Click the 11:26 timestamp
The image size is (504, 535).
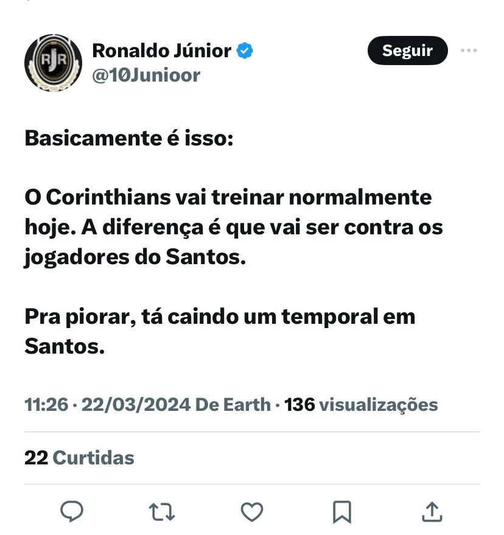[46, 405]
